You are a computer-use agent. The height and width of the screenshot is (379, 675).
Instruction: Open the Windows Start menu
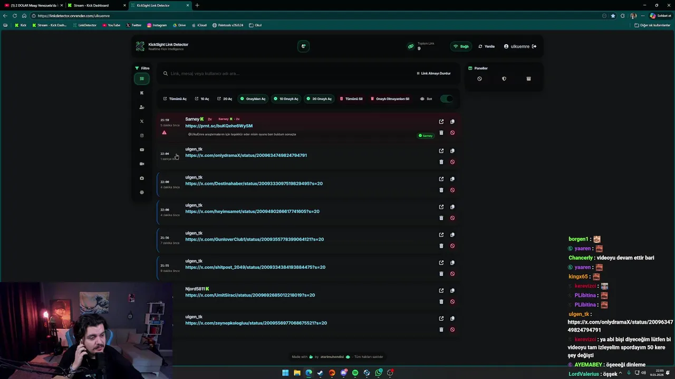(x=285, y=373)
